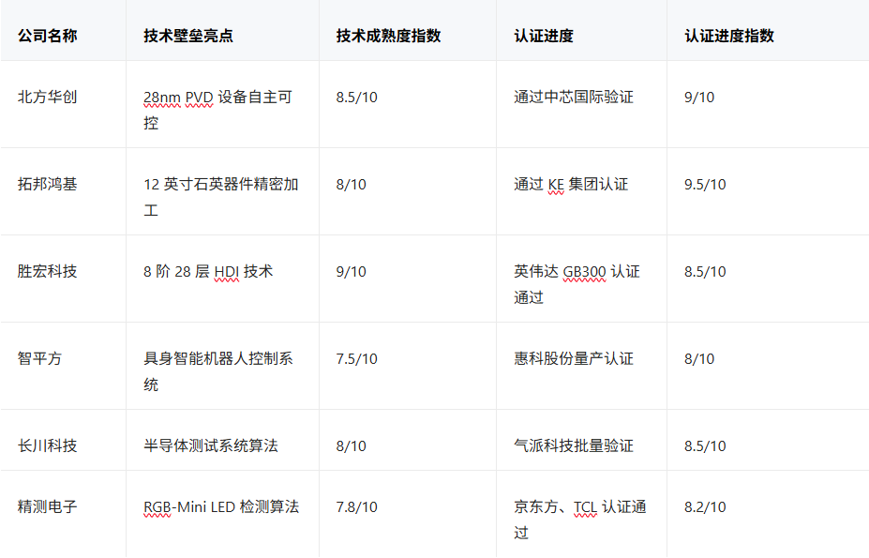Click the 28nm PVD 设备自主可控 cell
869x558 pixels.
point(217,110)
